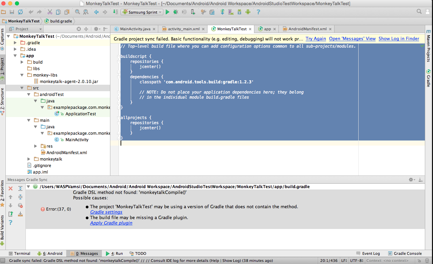Open Find with magnifier icon
433x264 pixels.
(77, 12)
